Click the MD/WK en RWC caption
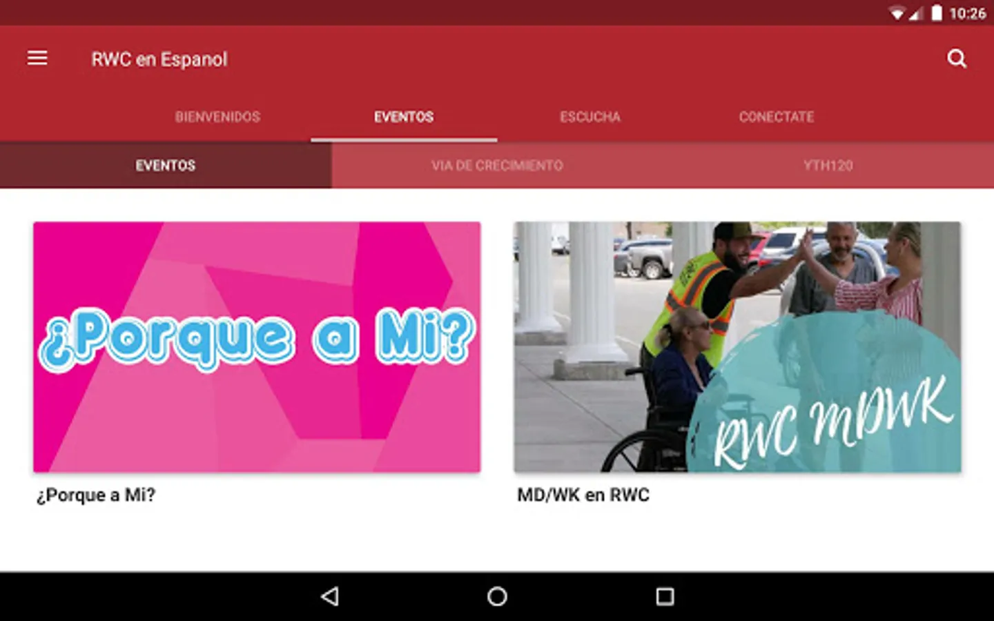The height and width of the screenshot is (621, 994). (583, 495)
